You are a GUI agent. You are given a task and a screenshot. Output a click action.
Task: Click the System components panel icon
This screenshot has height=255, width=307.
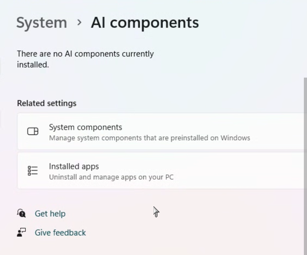pos(33,131)
